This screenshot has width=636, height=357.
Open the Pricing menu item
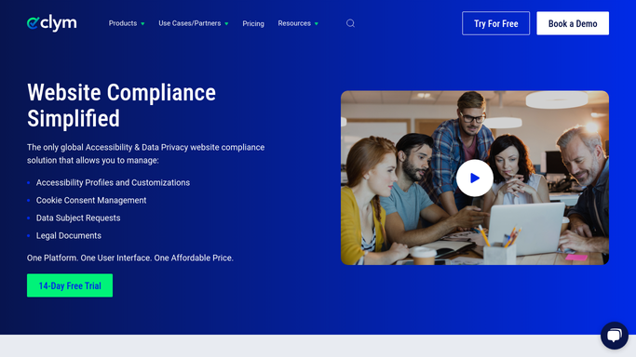[253, 23]
